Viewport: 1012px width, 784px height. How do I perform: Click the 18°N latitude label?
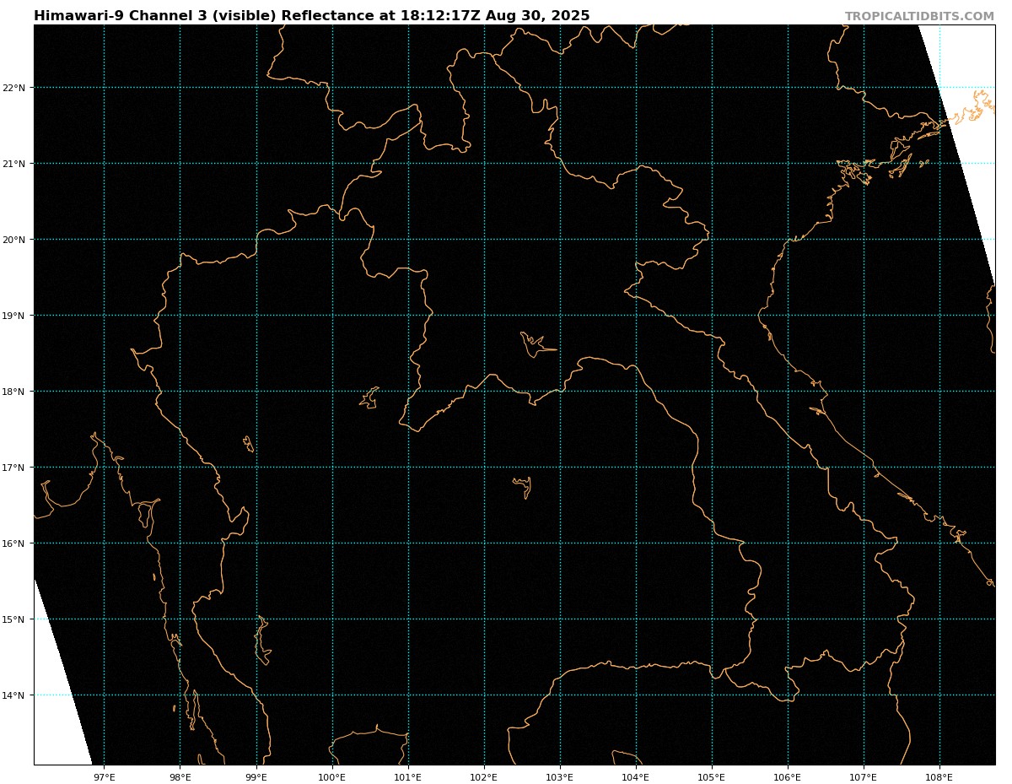pyautogui.click(x=14, y=392)
